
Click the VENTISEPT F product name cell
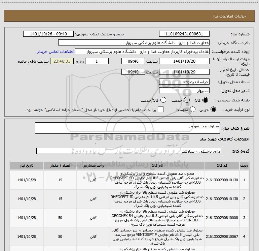tap(157, 237)
